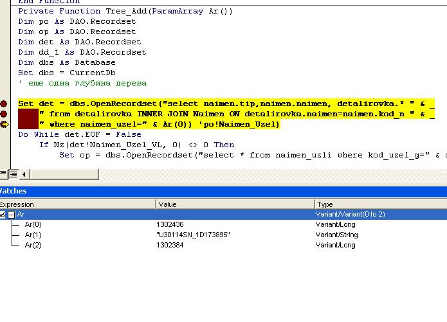Image resolution: width=447 pixels, height=322 pixels.
Task: Select the Ar(0) watch row
Action: click(x=224, y=224)
